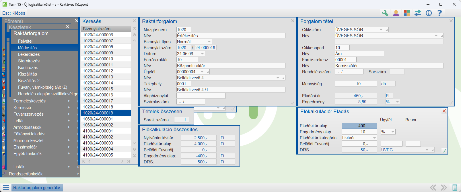The image size is (461, 192).
Task: Click the question mark help icon
Action: point(439,13)
